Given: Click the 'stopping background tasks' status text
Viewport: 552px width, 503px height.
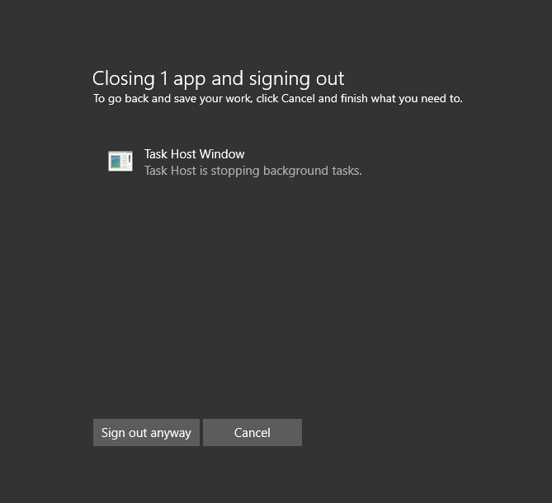Looking at the screenshot, I should coord(286,171).
